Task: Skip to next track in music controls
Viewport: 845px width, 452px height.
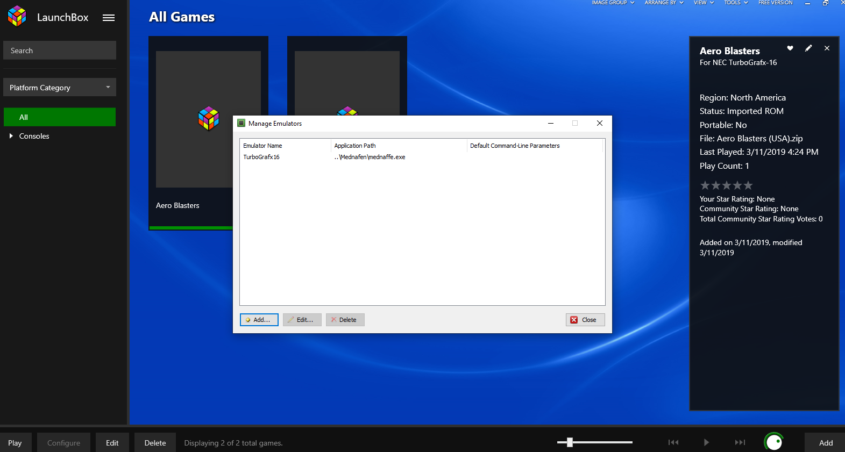Action: tap(740, 442)
